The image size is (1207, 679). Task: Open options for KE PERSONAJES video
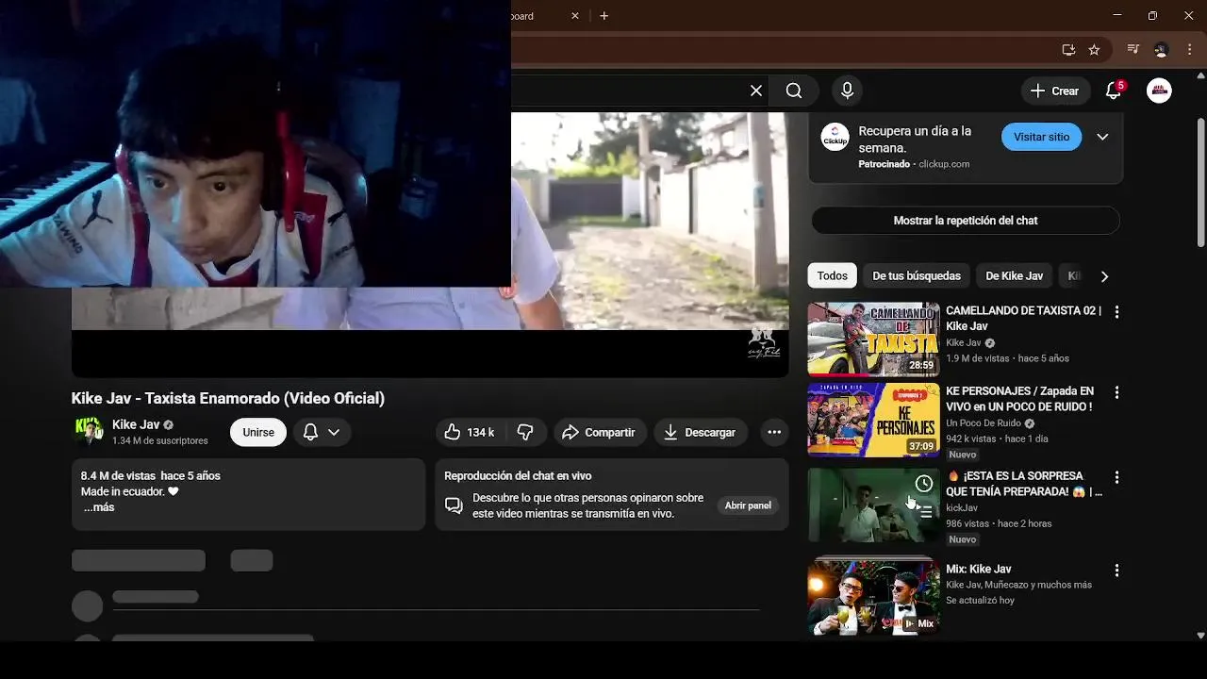1116,392
